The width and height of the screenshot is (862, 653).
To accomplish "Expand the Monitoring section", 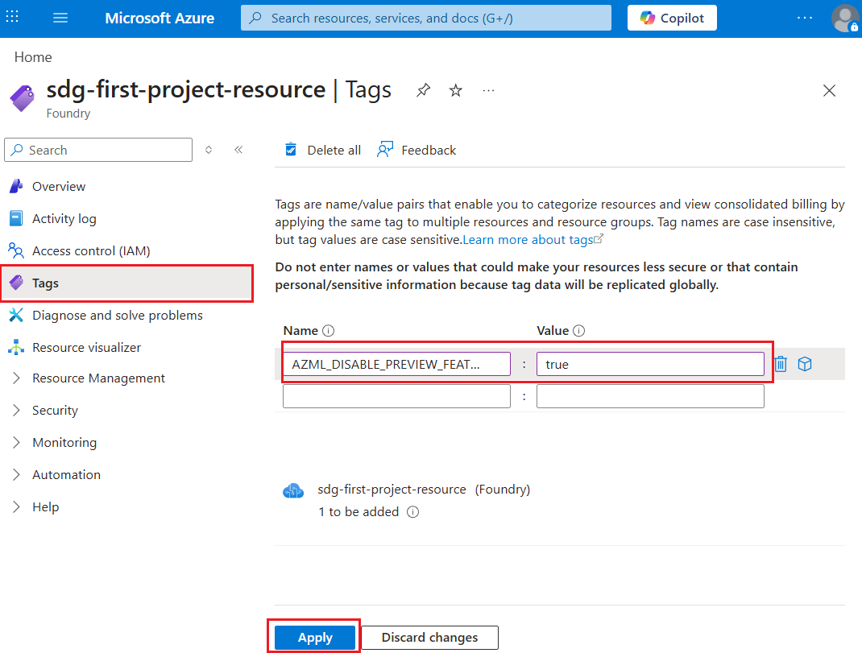I will (64, 442).
